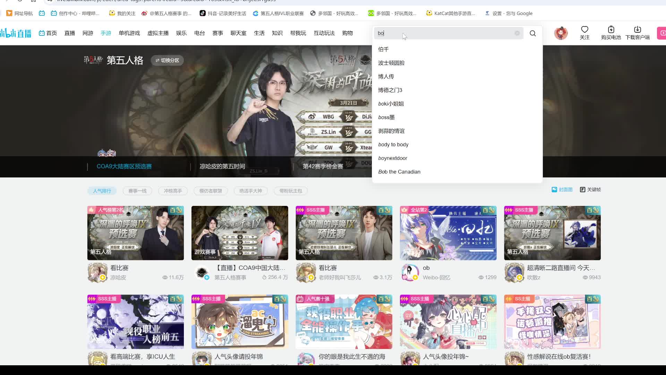Switch to 关键帧 keyframe view
Viewport: 666px width, 375px height.
point(590,190)
